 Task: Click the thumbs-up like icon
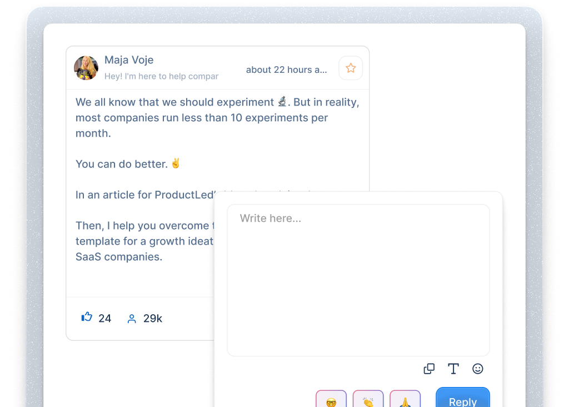(87, 317)
